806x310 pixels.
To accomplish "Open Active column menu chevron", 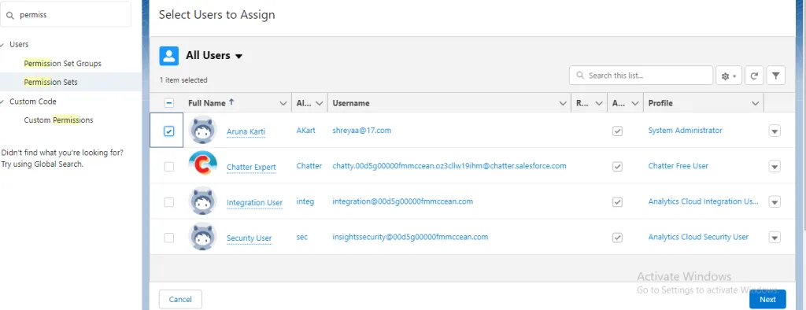I will (635, 103).
